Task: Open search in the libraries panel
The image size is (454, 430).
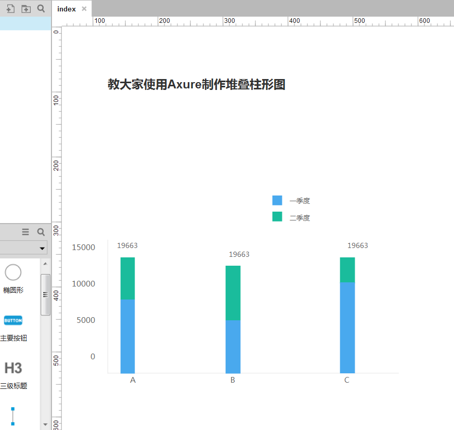Action: (41, 232)
